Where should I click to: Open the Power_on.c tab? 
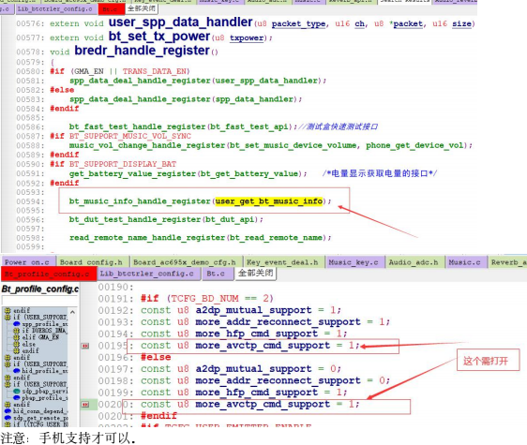click(x=27, y=262)
